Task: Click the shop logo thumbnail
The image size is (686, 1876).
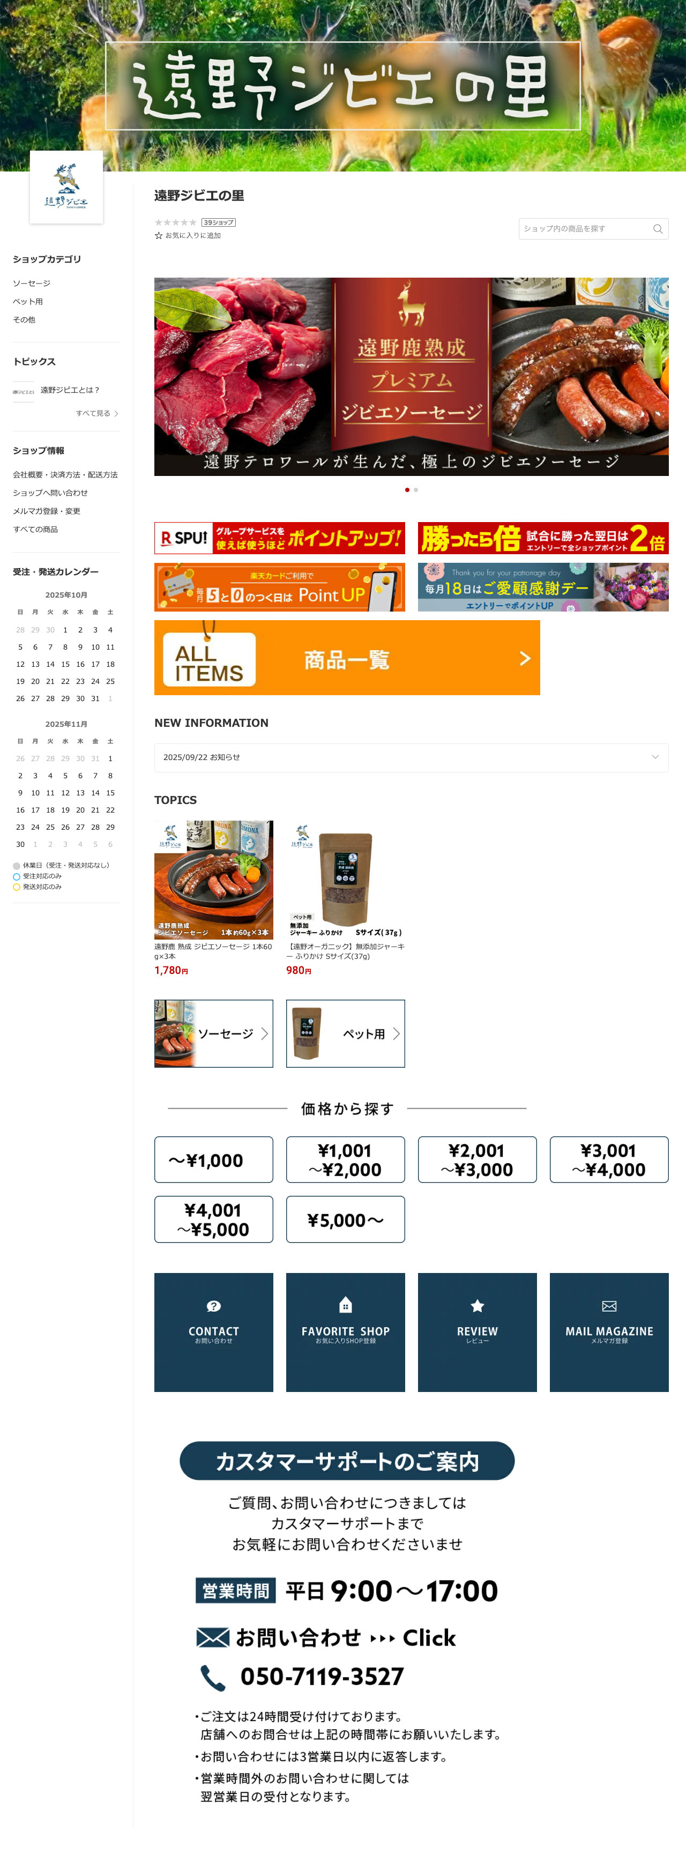Action: coord(66,187)
